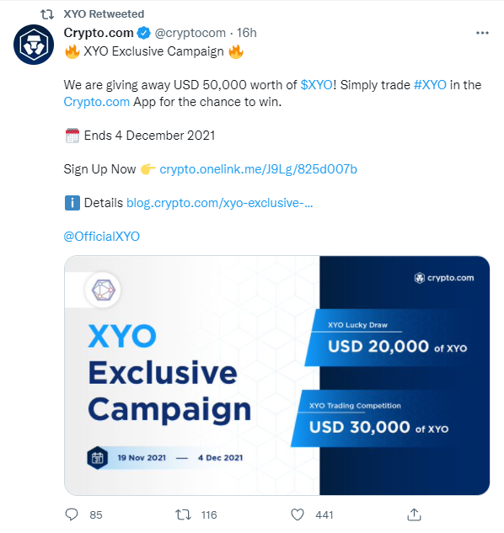Open the reply comment icon
Viewport: 504px width, 533px height.
72,514
